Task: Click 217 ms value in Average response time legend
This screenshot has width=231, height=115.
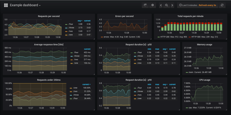Action: tap(87, 60)
